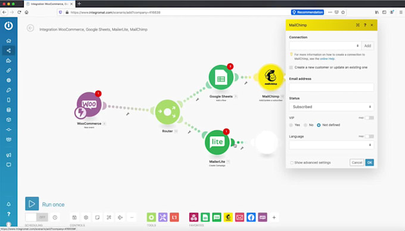Select the Router module
This screenshot has width=405, height=231.
(167, 112)
